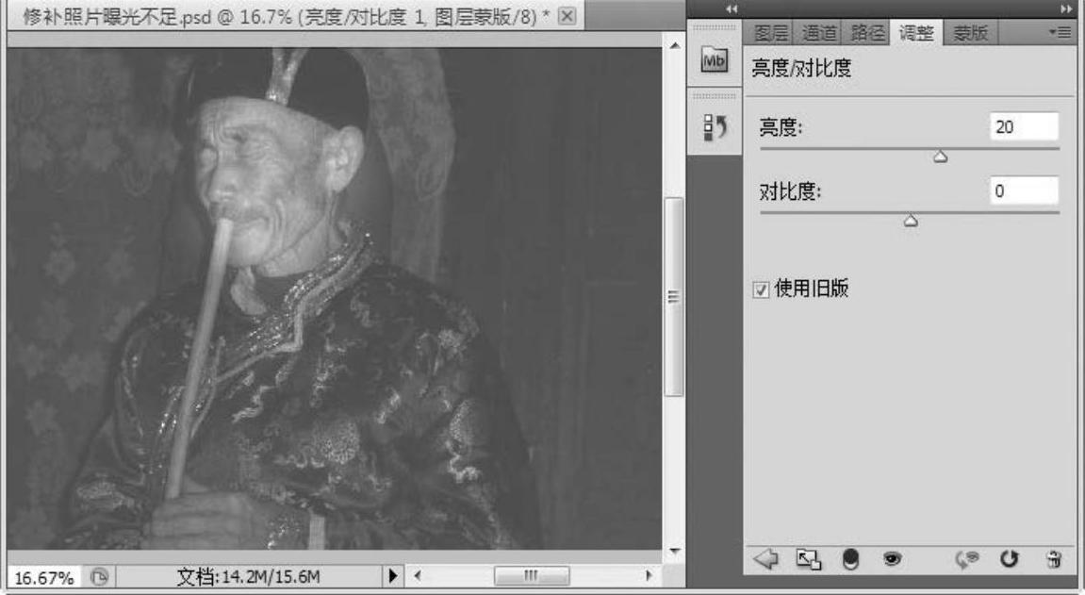
Task: Click the 对比度 value input field
Action: [x=1024, y=190]
